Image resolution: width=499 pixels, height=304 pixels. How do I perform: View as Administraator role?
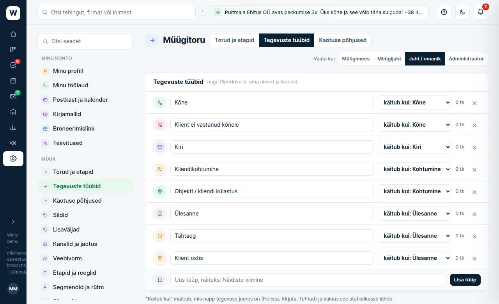pos(466,59)
